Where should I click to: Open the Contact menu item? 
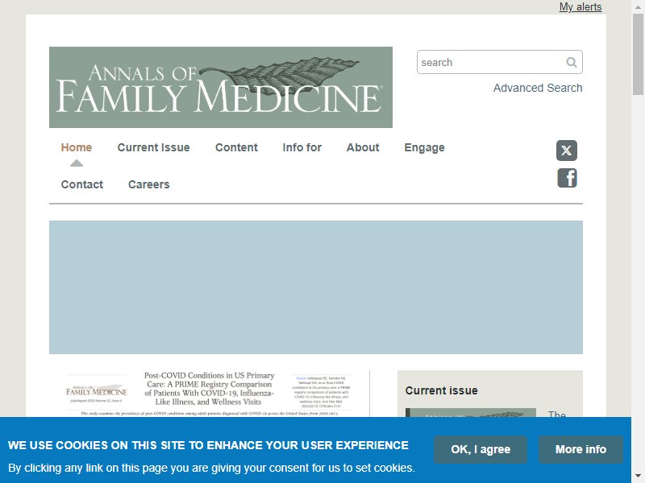(x=82, y=184)
